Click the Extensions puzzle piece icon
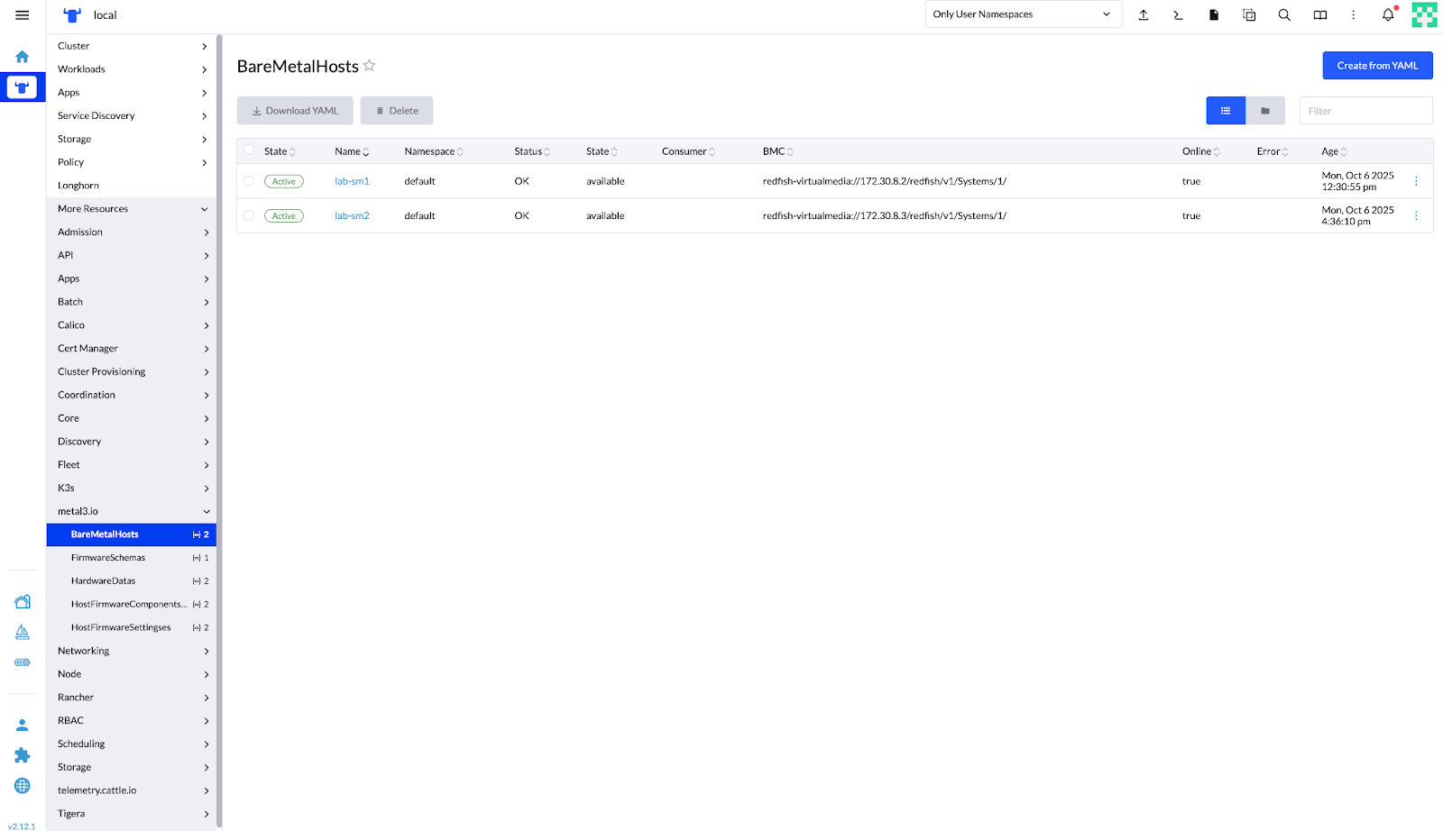This screenshot has height=831, width=1443. point(23,755)
